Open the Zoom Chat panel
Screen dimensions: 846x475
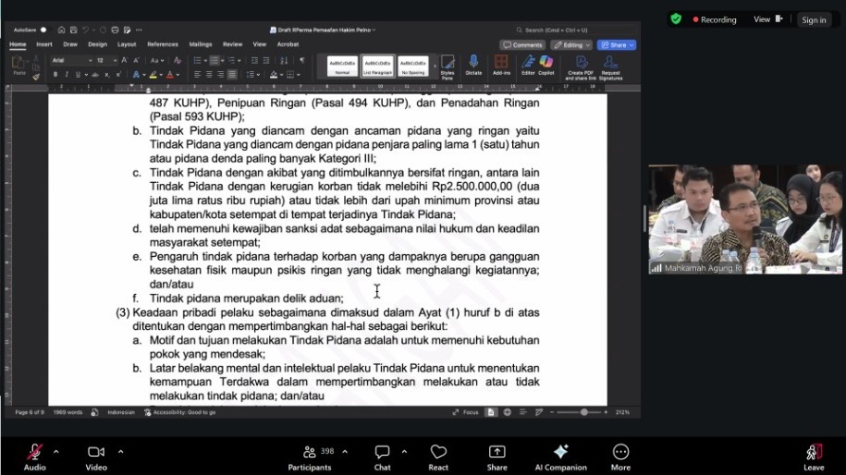382,452
